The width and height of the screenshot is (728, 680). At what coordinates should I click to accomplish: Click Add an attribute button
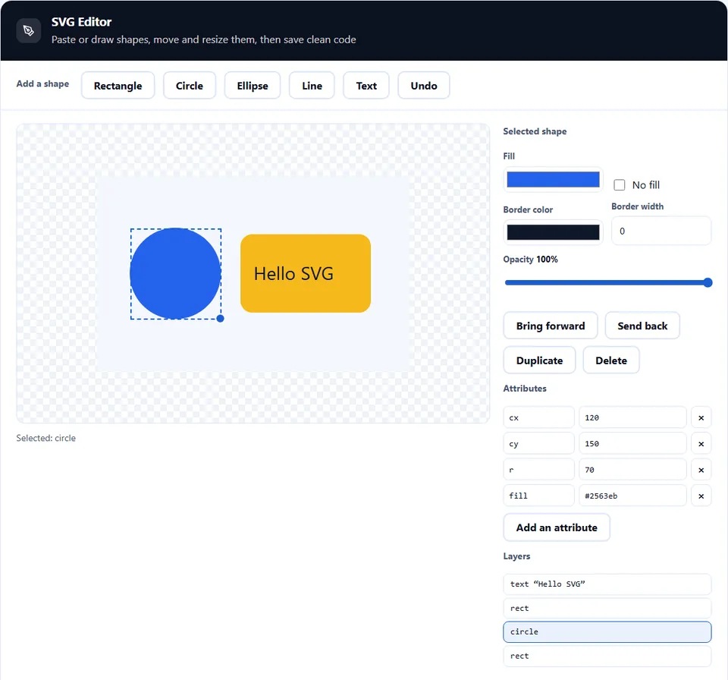(557, 527)
